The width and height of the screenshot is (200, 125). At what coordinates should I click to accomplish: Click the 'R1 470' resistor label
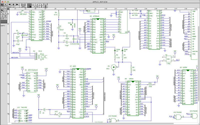click(125, 56)
